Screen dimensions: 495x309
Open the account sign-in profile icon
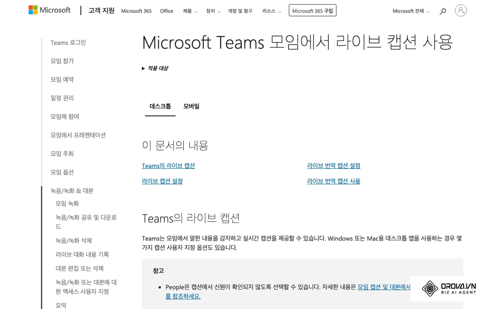point(461,11)
